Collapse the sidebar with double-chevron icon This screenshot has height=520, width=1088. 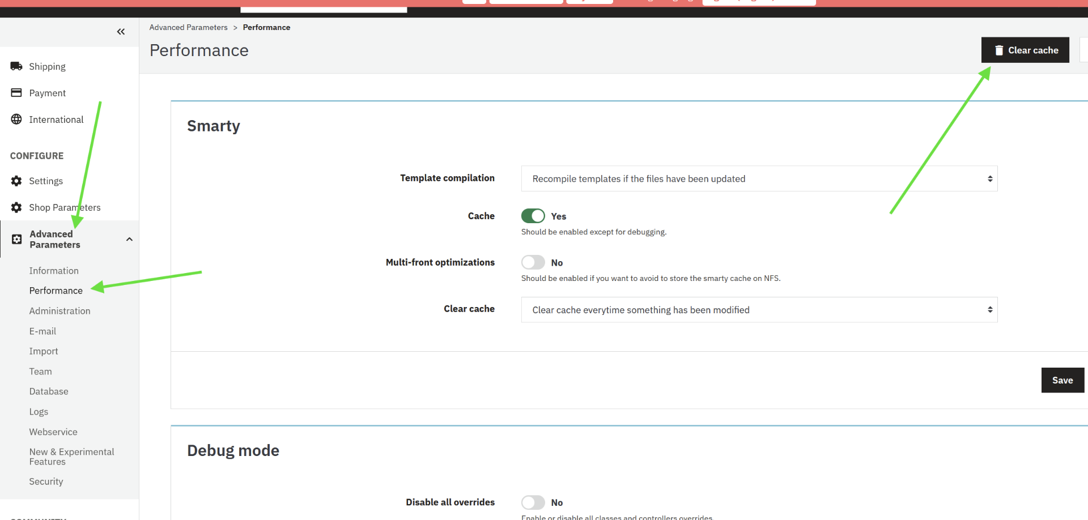[121, 32]
